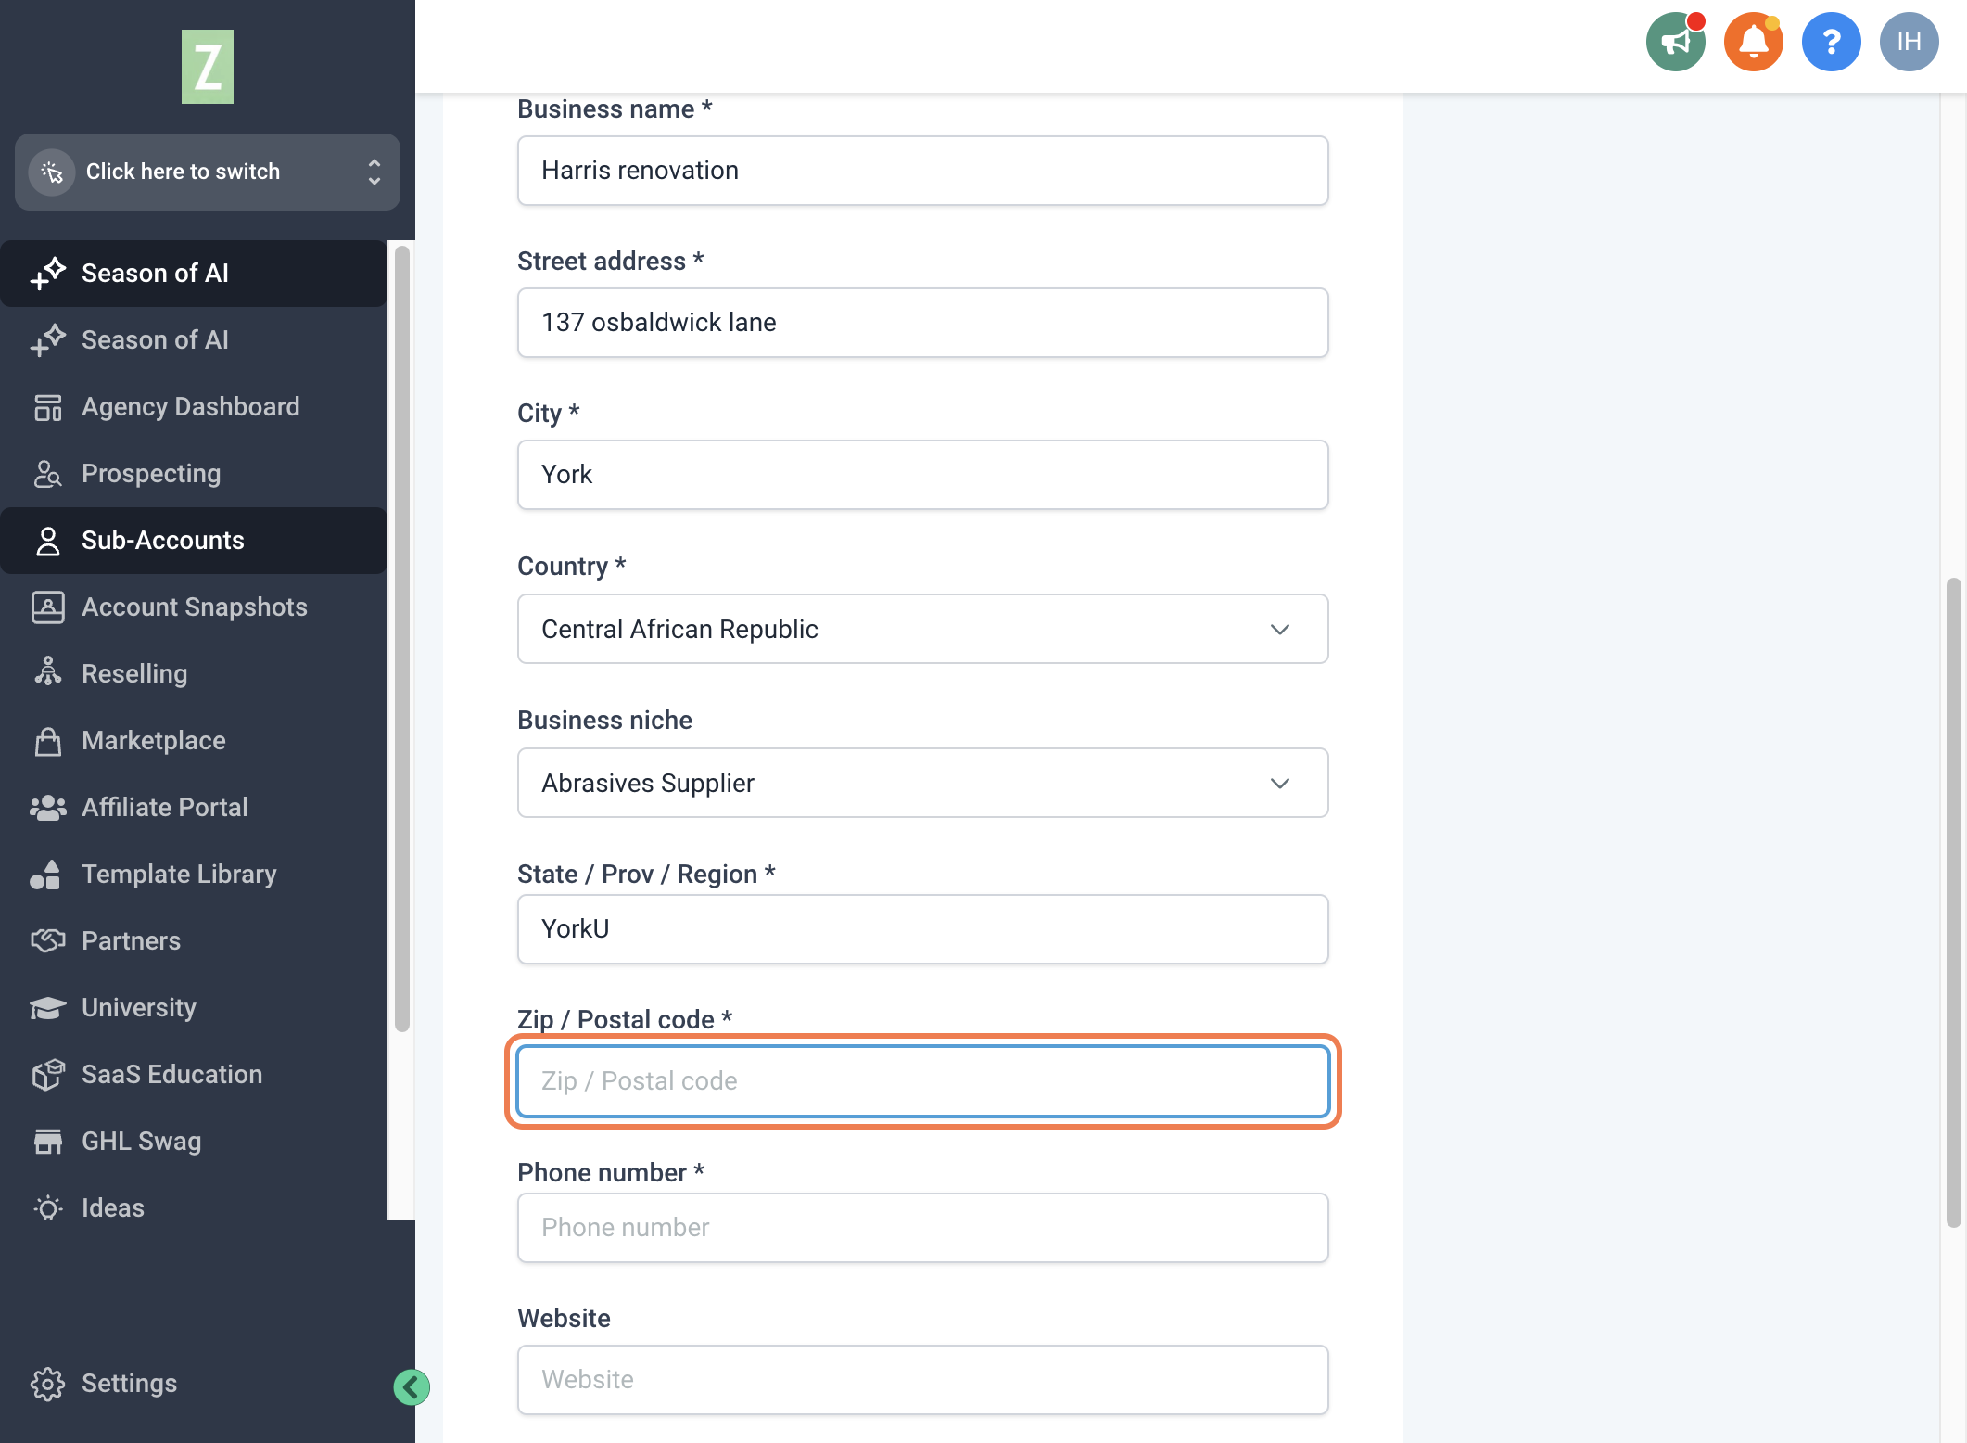The image size is (1967, 1443).
Task: Click the Account Snapshots icon
Action: (47, 607)
